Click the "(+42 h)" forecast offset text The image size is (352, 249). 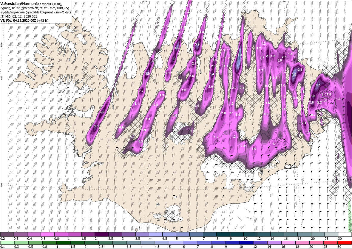42,20
